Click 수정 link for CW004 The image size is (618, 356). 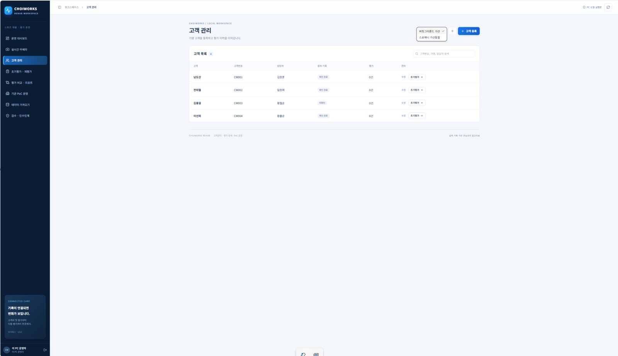403,116
